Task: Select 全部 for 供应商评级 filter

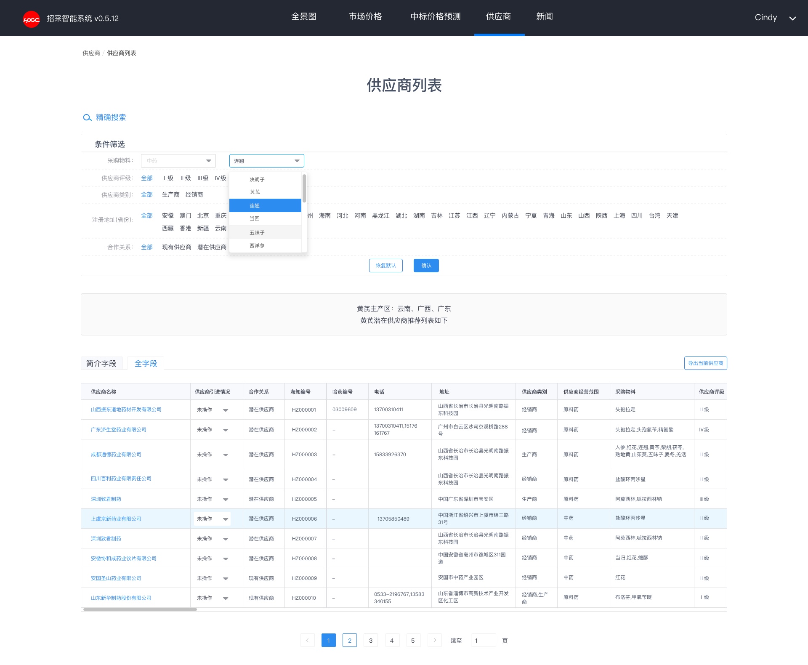Action: (147, 178)
